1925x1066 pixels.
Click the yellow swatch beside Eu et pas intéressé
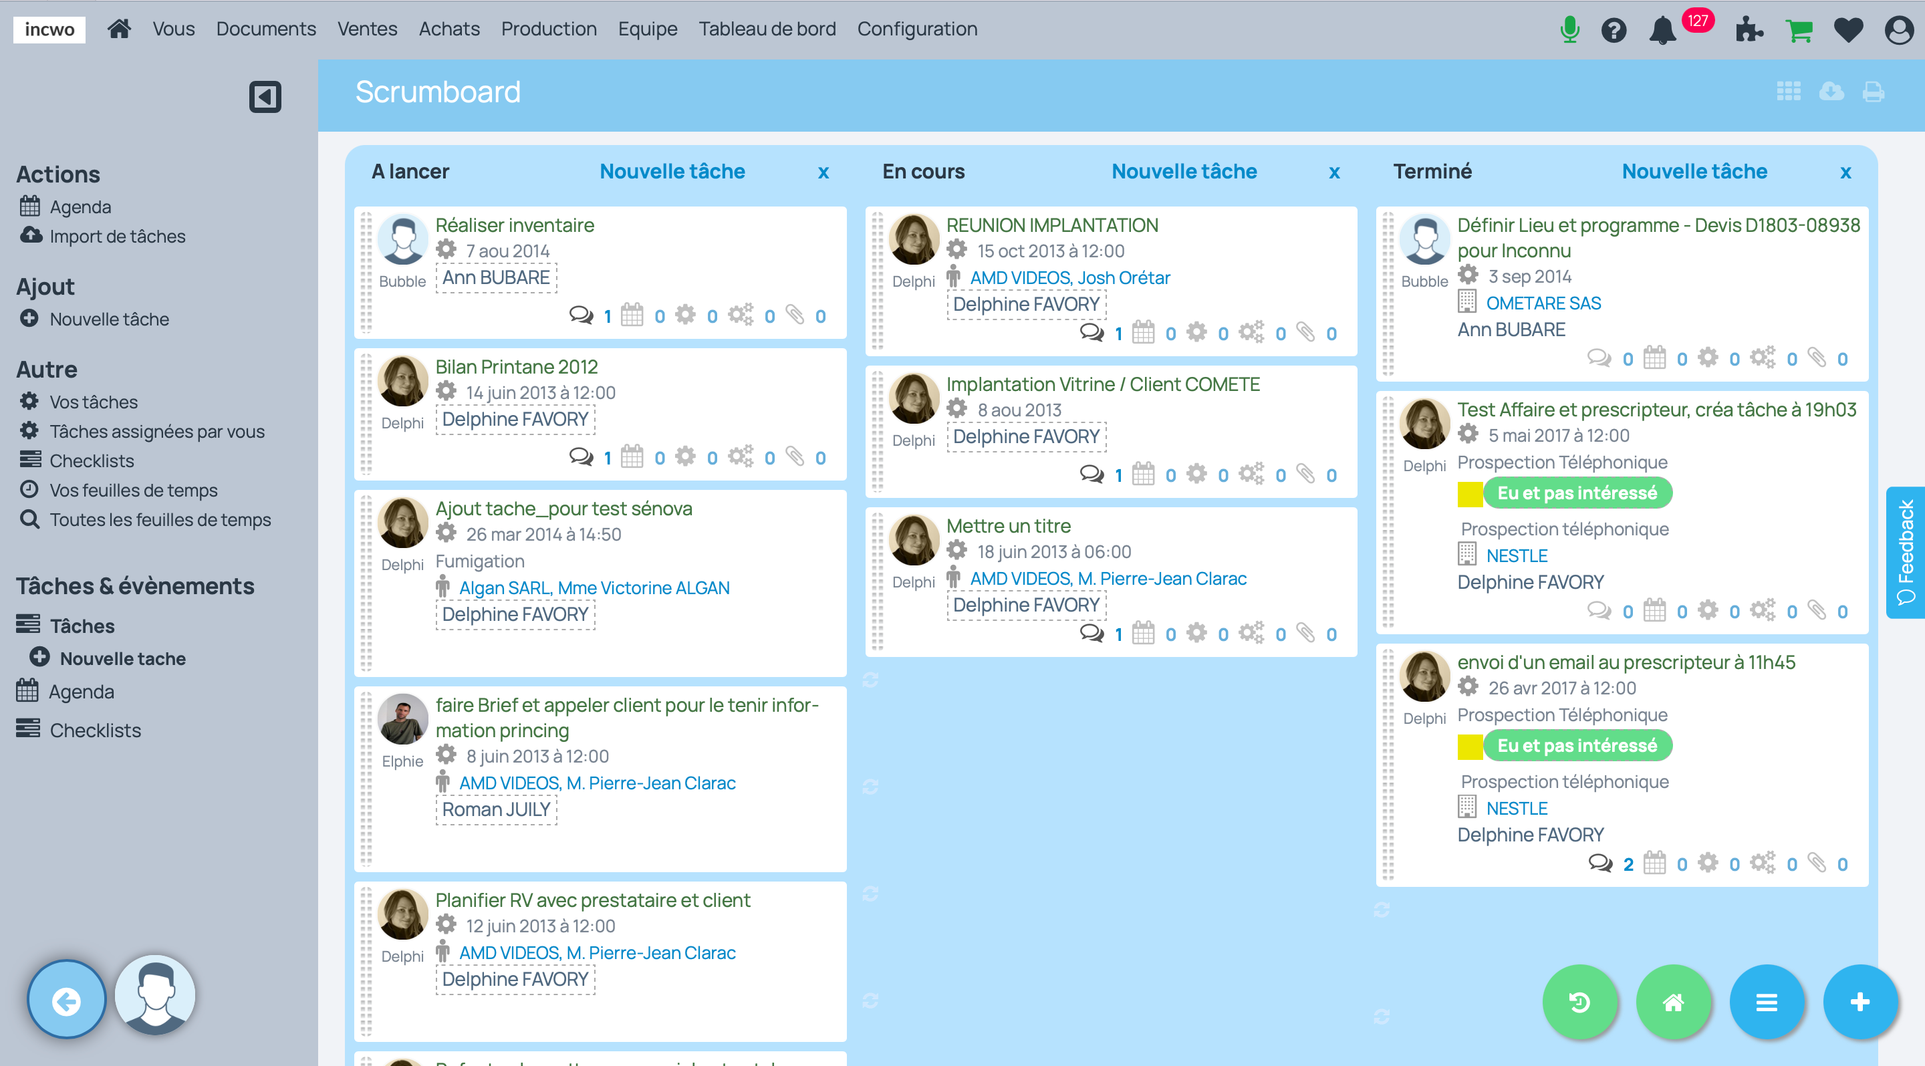(1470, 493)
